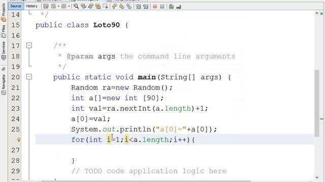Click Find Next Occurrence icon
The image size is (325, 182).
90,7
